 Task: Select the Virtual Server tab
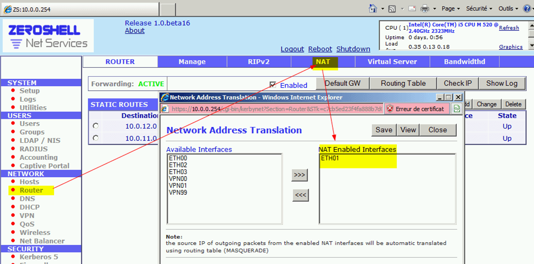click(392, 62)
